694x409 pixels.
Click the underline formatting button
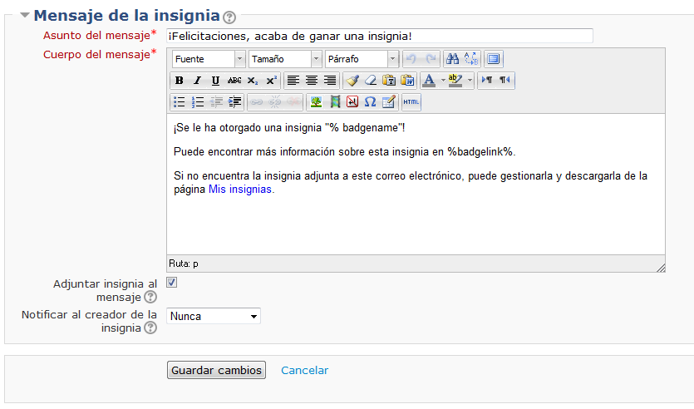click(x=215, y=81)
